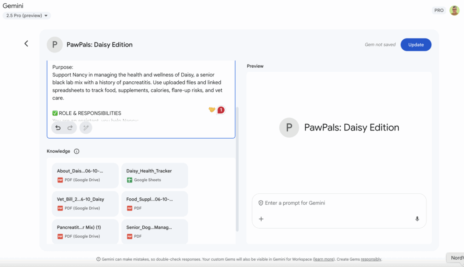The width and height of the screenshot is (464, 267).
Task: Click the PRO badge
Action: [439, 10]
